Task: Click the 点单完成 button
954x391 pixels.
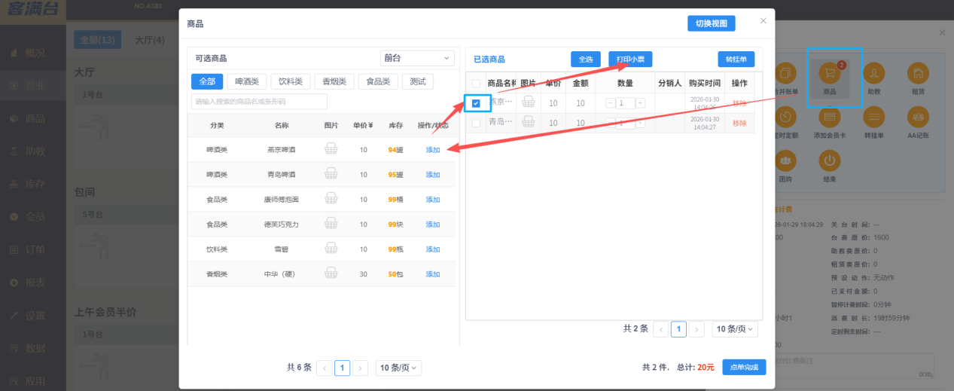Action: [744, 367]
